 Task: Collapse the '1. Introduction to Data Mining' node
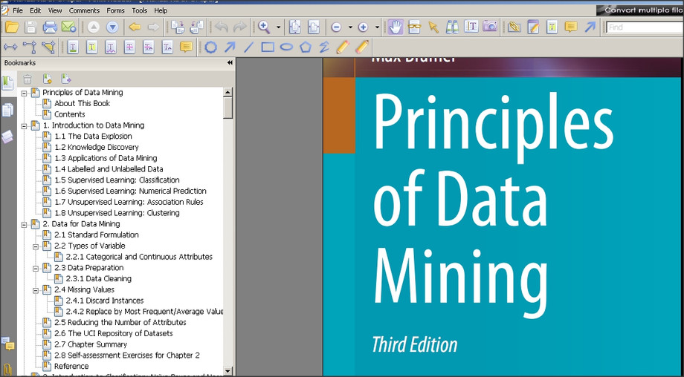(25, 125)
